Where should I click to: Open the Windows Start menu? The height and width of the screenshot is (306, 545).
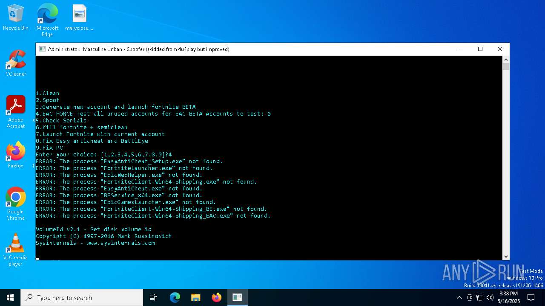click(x=10, y=297)
